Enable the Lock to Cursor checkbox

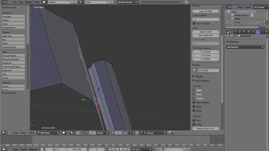(194, 23)
